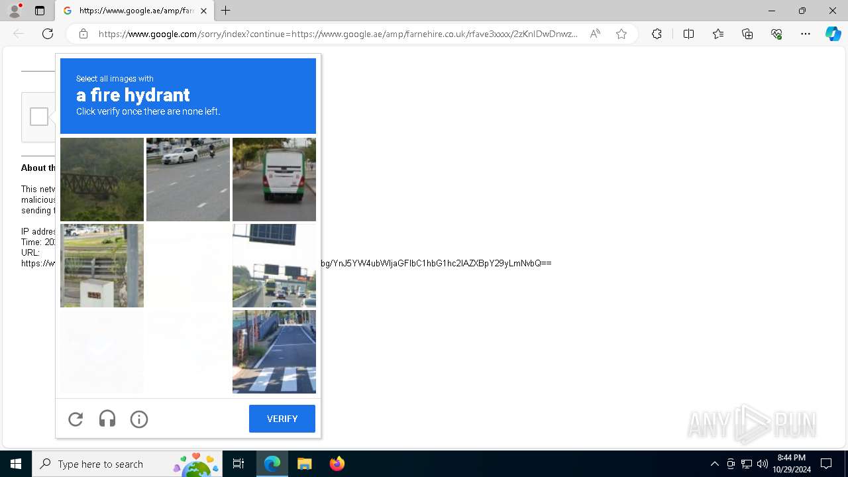Open the notifications center
The height and width of the screenshot is (477, 848).
click(x=826, y=464)
